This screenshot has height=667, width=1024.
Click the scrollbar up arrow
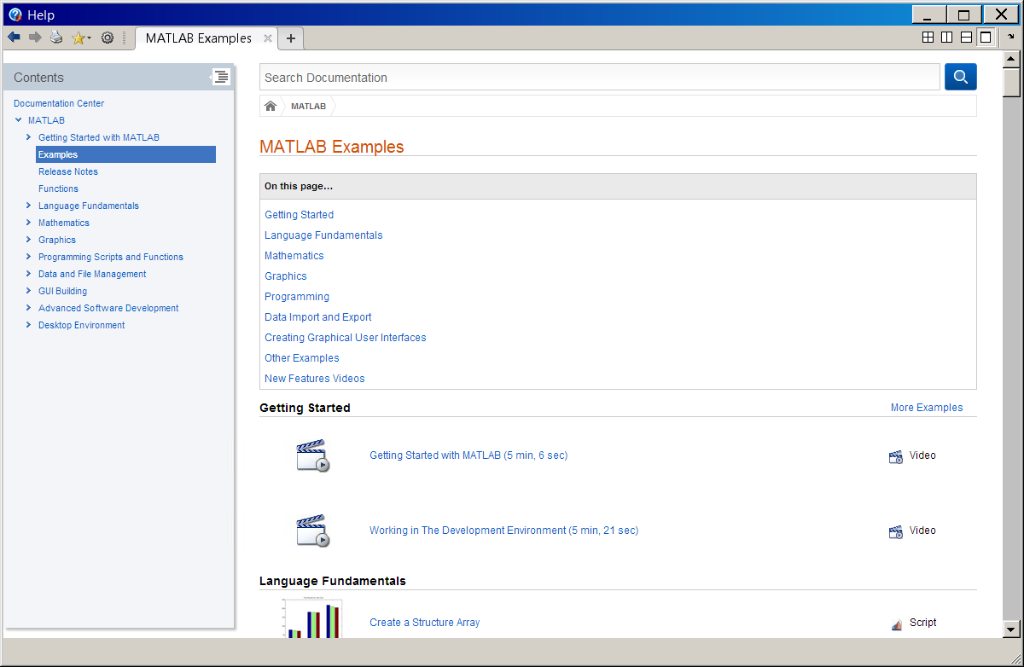coord(1011,59)
